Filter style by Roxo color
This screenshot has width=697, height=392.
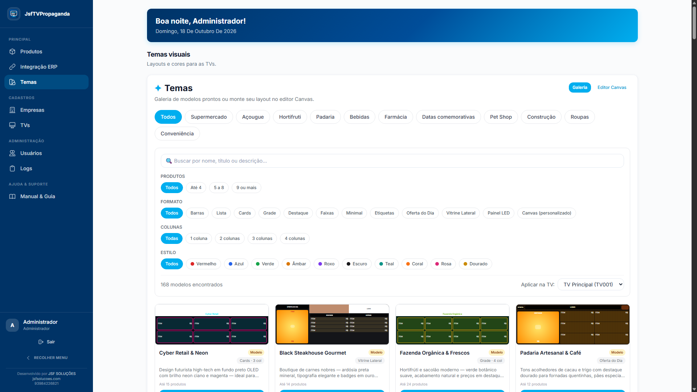[326, 264]
